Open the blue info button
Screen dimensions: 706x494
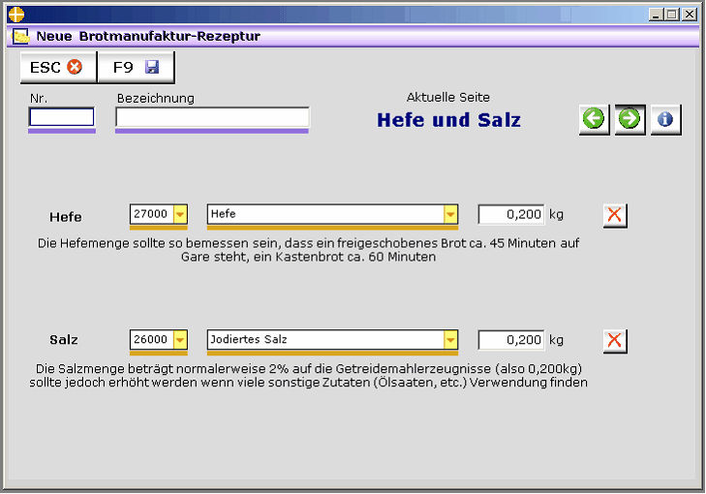coord(666,120)
